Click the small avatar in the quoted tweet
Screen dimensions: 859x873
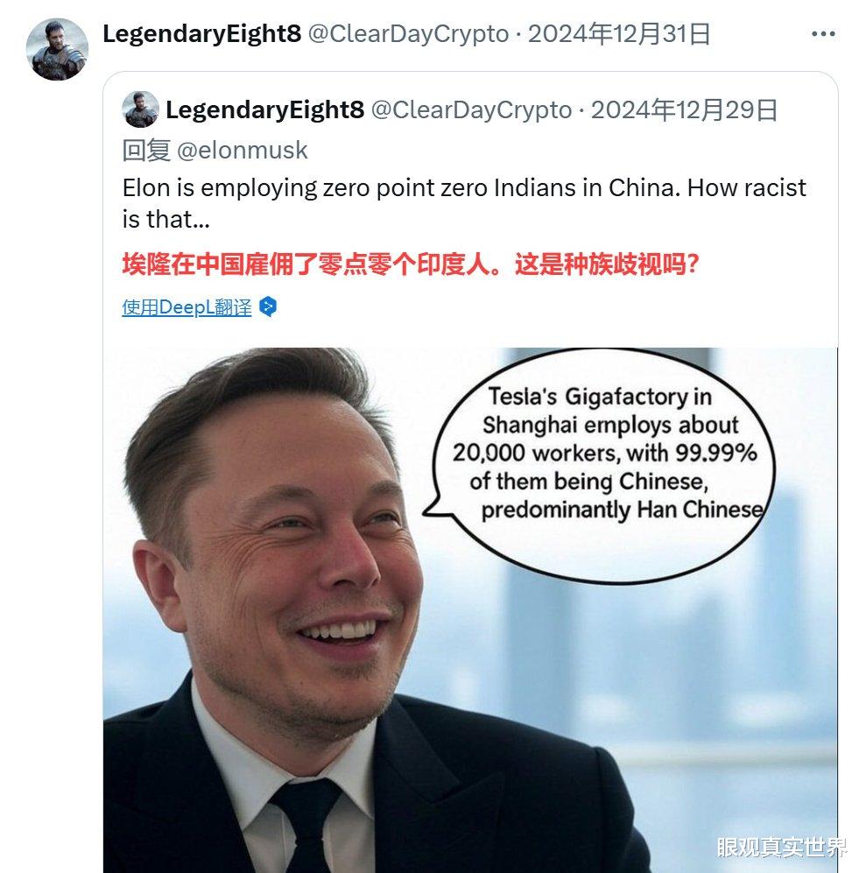click(140, 109)
